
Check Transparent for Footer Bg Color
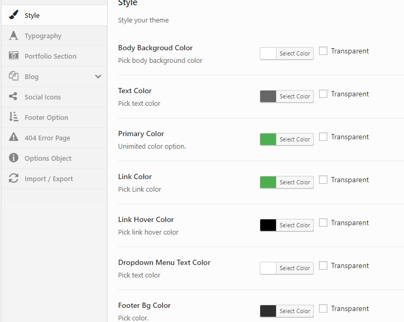pos(323,308)
